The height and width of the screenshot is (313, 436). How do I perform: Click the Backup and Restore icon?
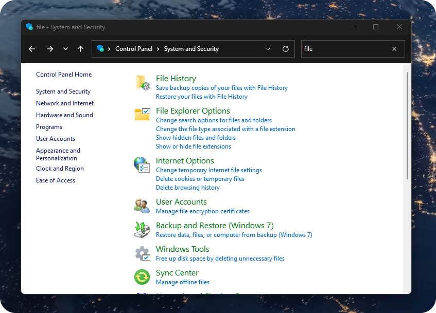pos(142,230)
